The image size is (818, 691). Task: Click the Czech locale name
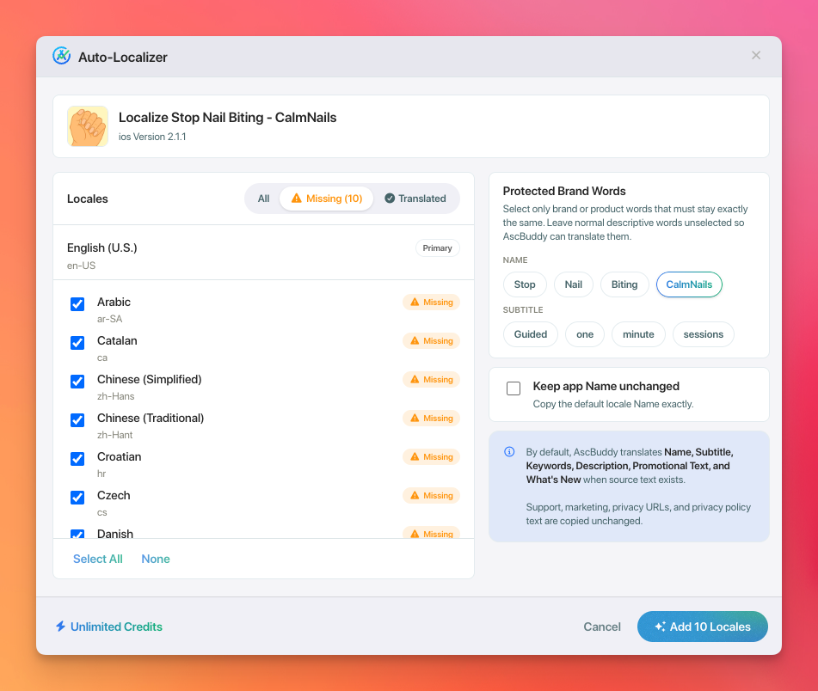(114, 495)
